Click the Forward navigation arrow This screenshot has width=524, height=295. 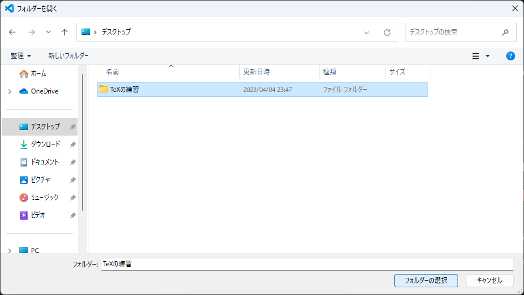click(31, 32)
